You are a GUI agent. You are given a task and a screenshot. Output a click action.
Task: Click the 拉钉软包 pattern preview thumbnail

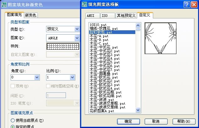[160, 38]
